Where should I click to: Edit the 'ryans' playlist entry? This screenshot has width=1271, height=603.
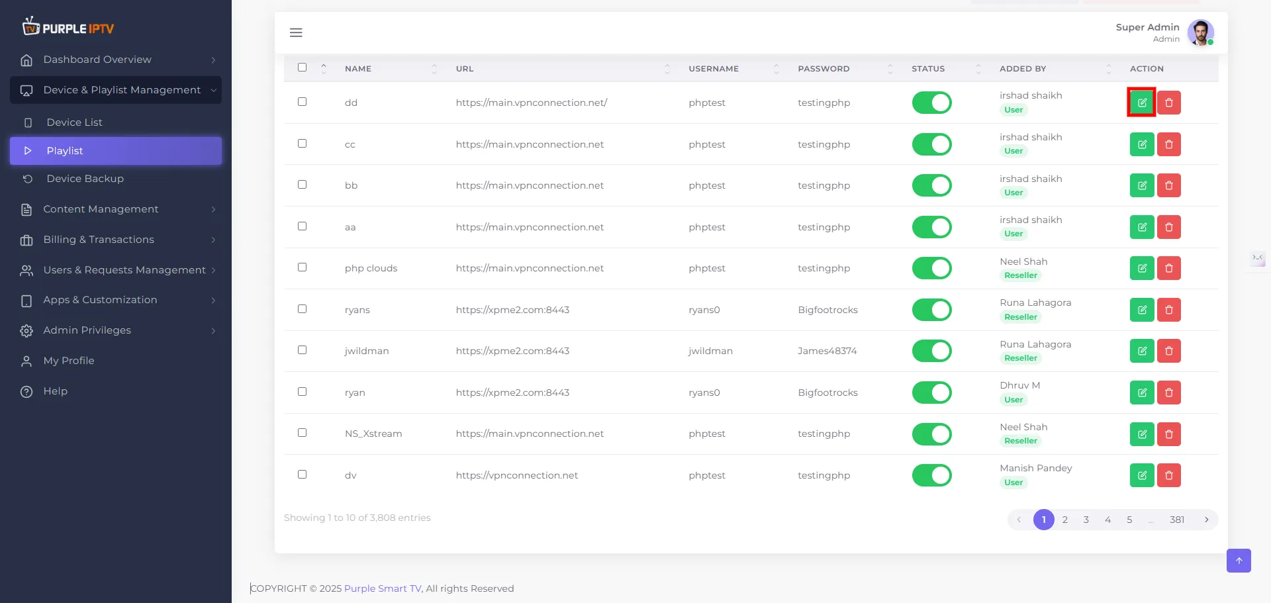point(1142,310)
